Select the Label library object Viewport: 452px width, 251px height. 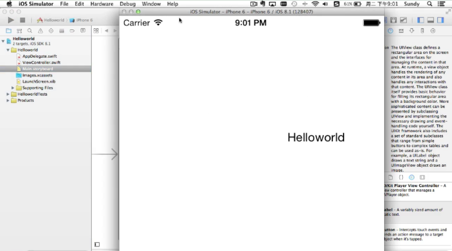click(418, 212)
